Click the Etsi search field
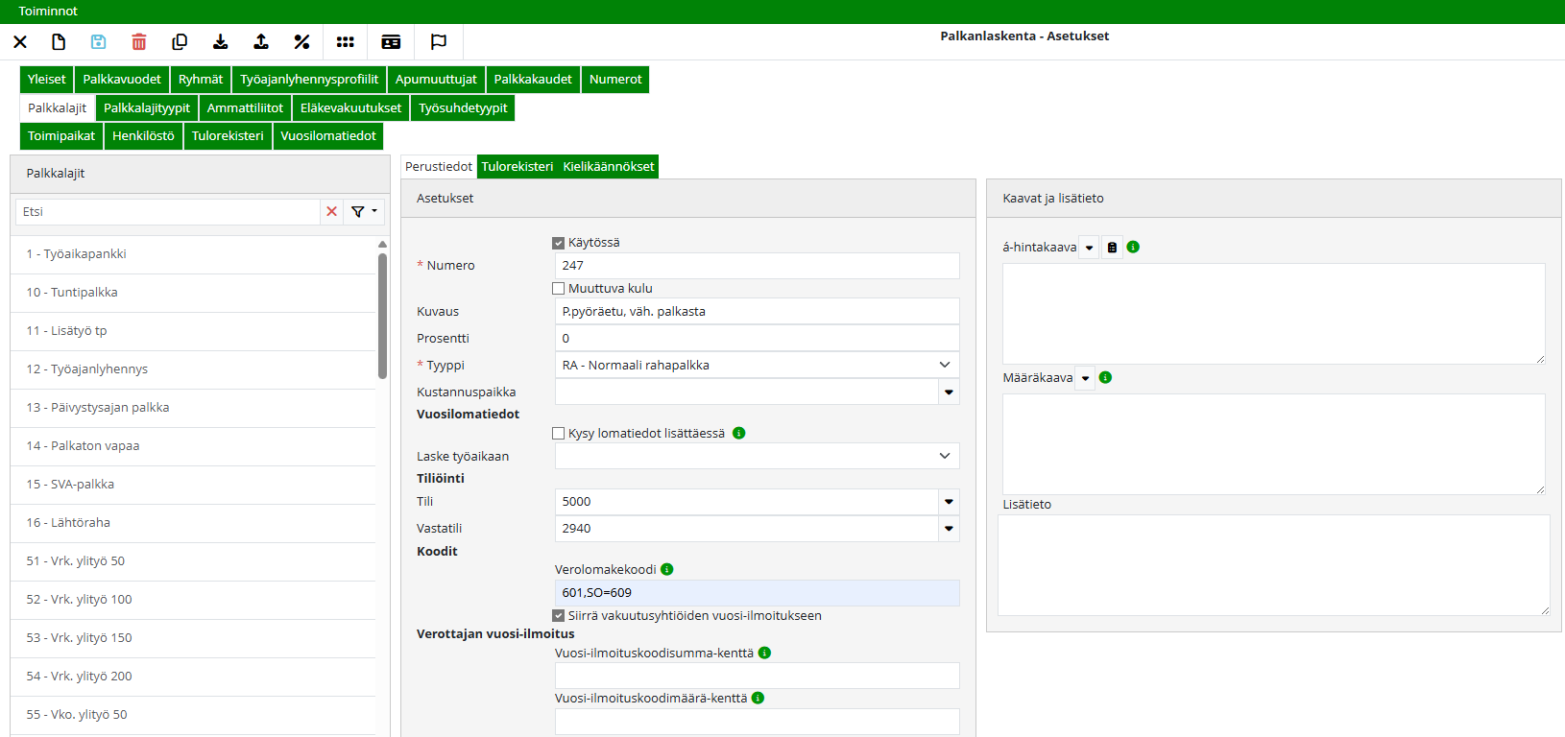The height and width of the screenshot is (737, 1565). click(168, 211)
